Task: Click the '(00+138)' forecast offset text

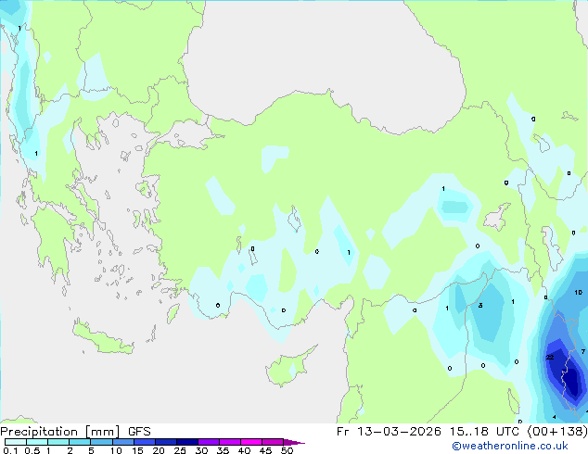Action: pyautogui.click(x=557, y=432)
